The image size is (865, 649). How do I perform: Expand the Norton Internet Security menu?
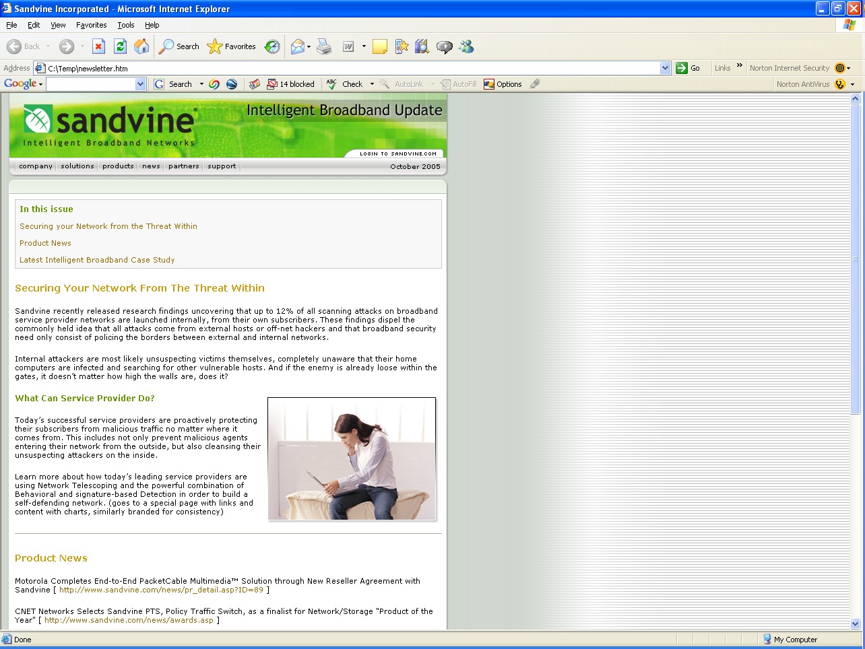tap(842, 68)
